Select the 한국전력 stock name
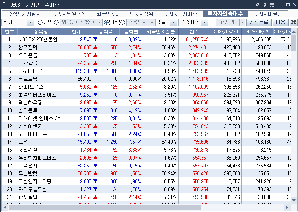Screen dimensions: 298x212 (28, 47)
